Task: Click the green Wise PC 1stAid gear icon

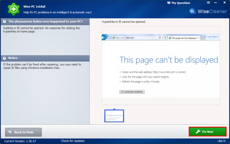Action: coord(14,9)
